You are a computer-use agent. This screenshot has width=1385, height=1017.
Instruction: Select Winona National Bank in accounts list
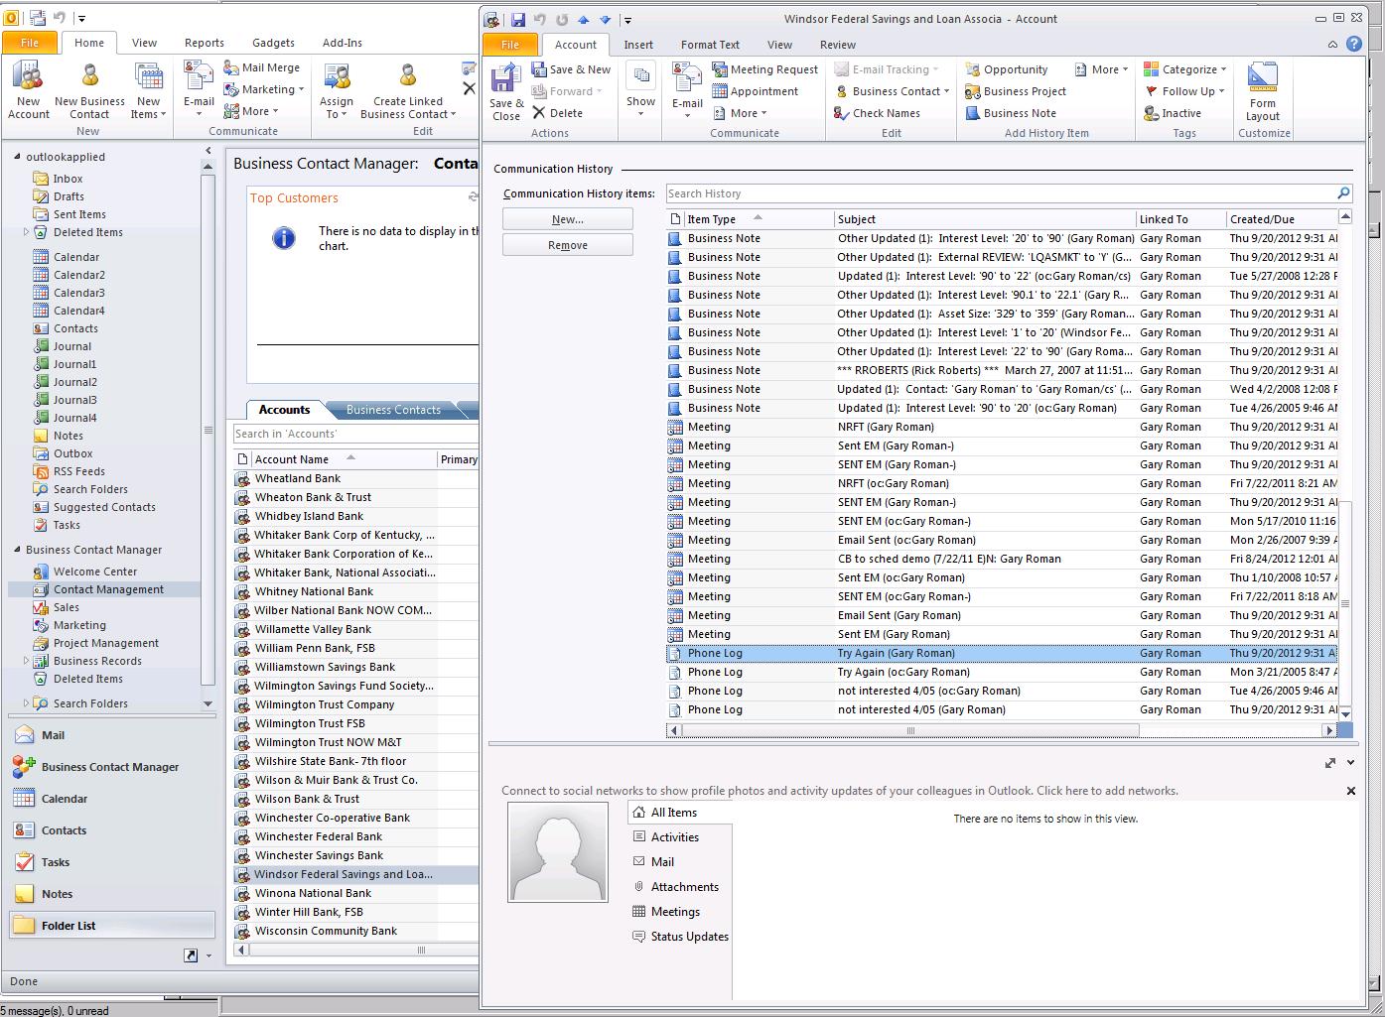coord(313,893)
